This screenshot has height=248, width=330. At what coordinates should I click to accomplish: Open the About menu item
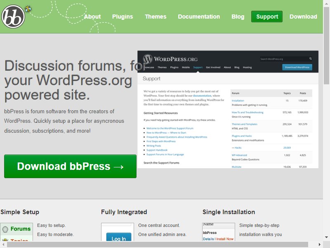(92, 17)
